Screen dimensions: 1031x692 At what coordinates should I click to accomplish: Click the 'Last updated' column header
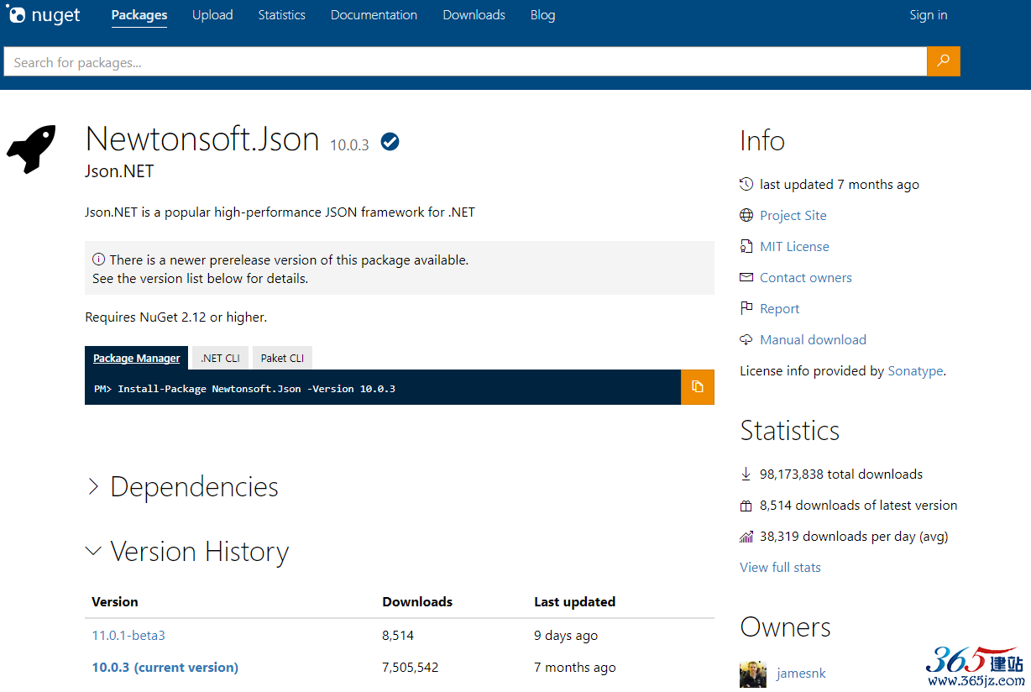pyautogui.click(x=575, y=601)
